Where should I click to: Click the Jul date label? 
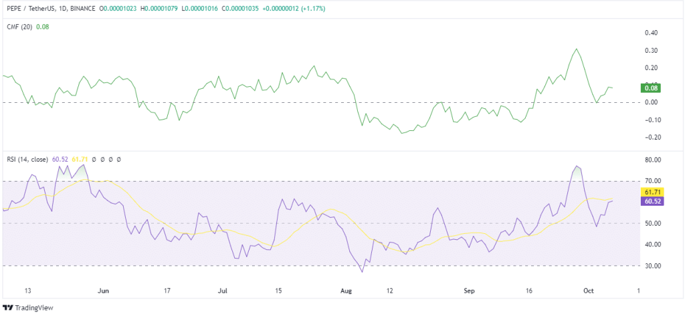(223, 290)
